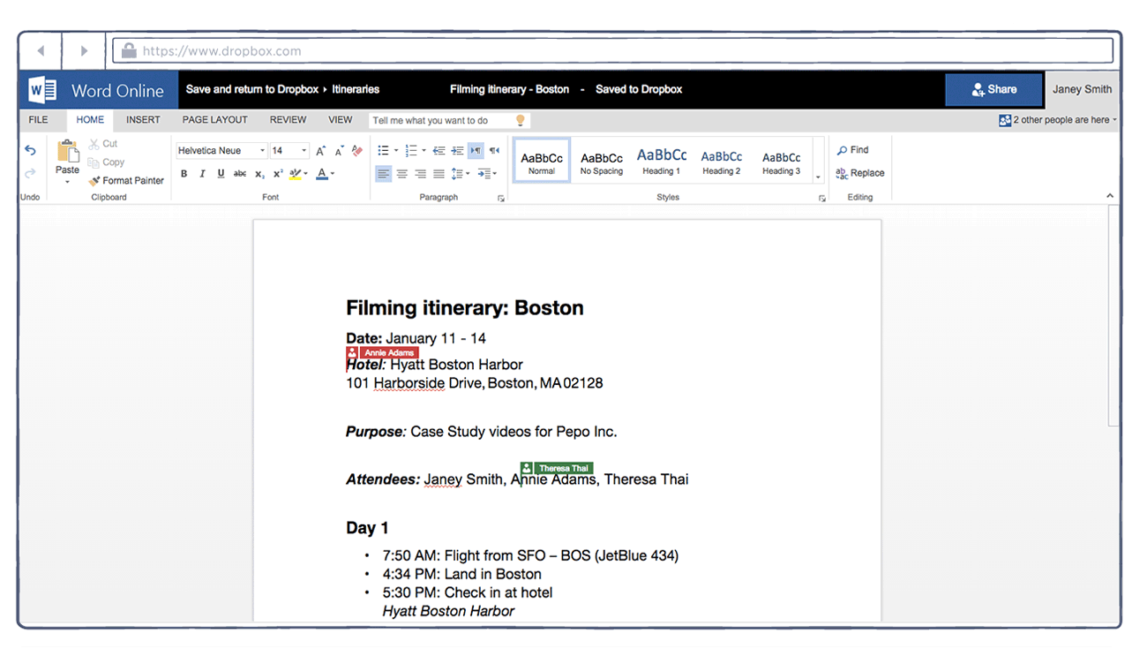Open the PAGE LAYOUT tab
The width and height of the screenshot is (1147, 671).
point(214,120)
